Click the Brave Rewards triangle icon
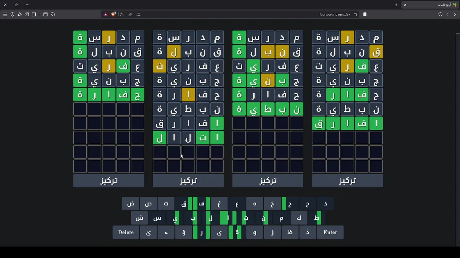This screenshot has width=460, height=258. point(105,14)
